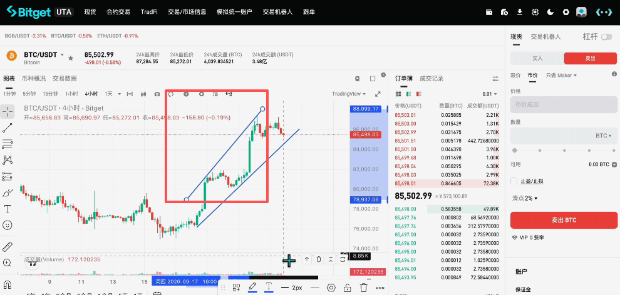Click the ETH/USDT ticker link

(118, 36)
